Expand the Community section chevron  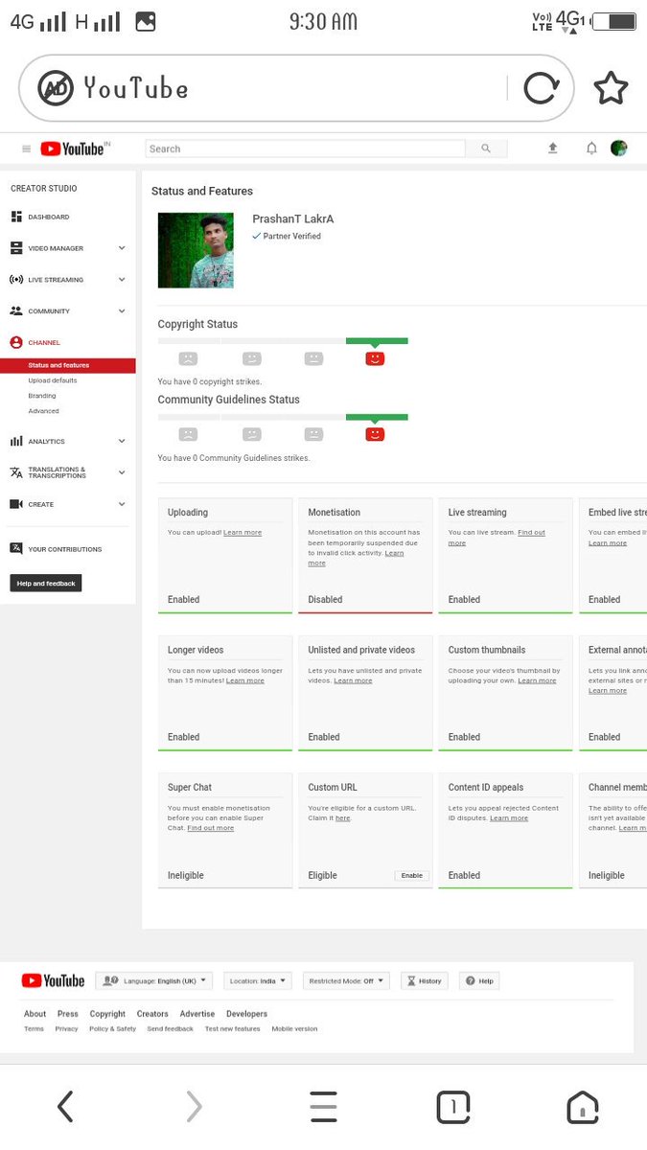click(x=122, y=311)
